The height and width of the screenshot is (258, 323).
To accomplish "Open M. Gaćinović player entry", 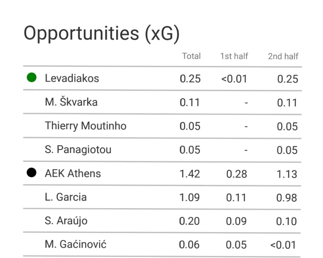I will 76,244.
